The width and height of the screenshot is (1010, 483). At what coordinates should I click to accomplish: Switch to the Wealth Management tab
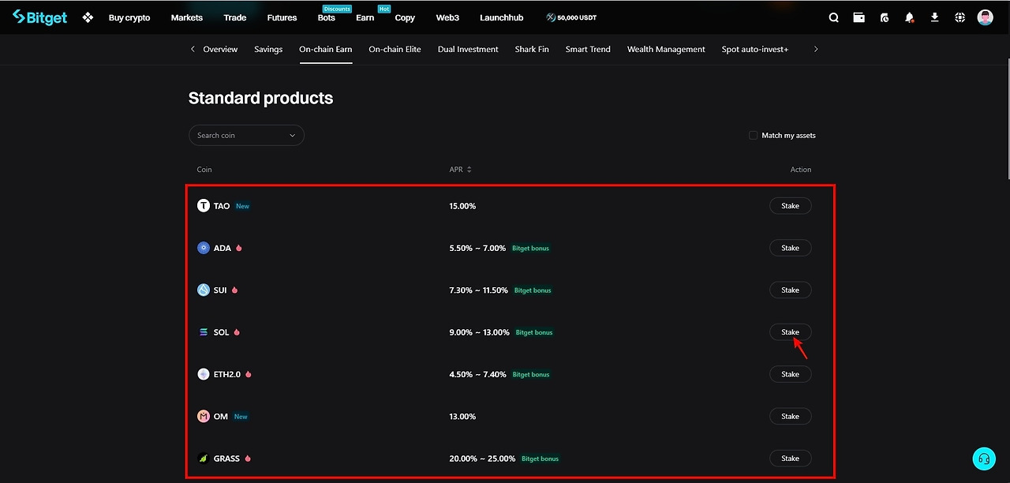(x=666, y=49)
